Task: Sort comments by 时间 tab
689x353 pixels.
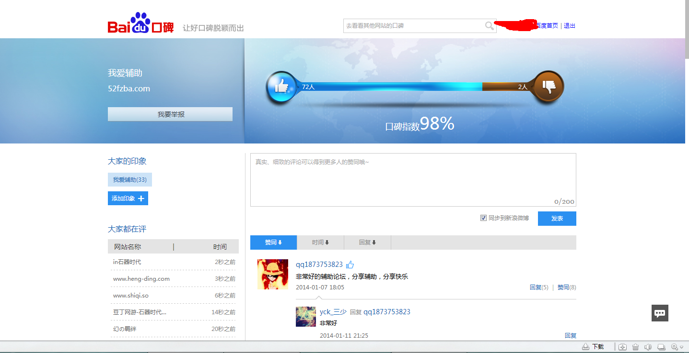Action: point(320,243)
